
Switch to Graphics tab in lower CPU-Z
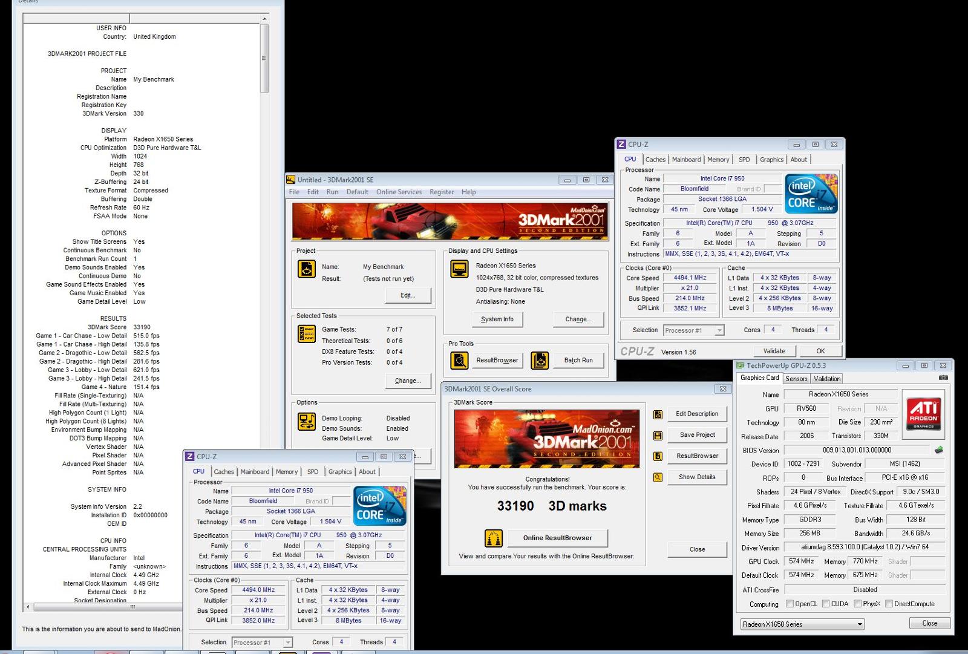340,472
